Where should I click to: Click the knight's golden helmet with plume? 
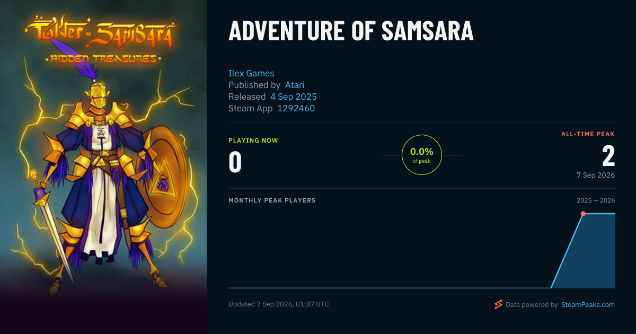[x=99, y=89]
